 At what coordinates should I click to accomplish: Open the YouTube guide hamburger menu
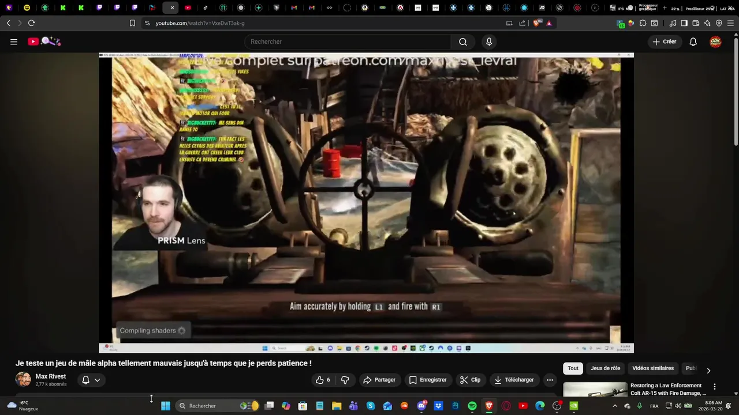tap(14, 41)
